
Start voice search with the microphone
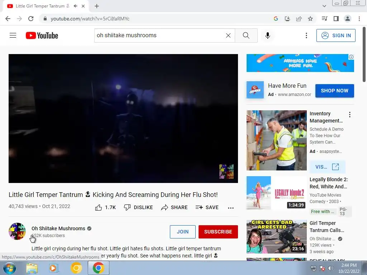[268, 35]
